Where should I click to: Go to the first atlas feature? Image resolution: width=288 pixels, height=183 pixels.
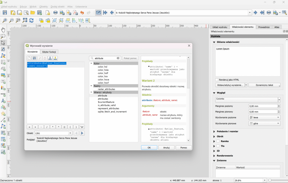105,13
